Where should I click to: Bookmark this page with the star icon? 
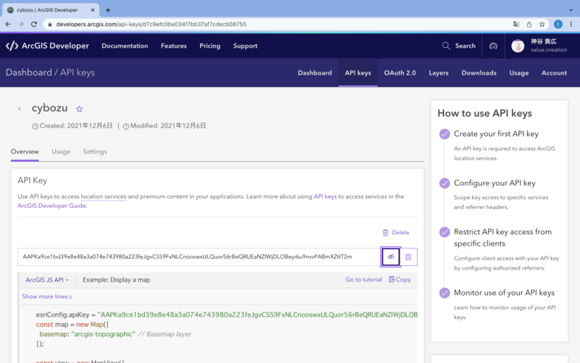tap(542, 24)
